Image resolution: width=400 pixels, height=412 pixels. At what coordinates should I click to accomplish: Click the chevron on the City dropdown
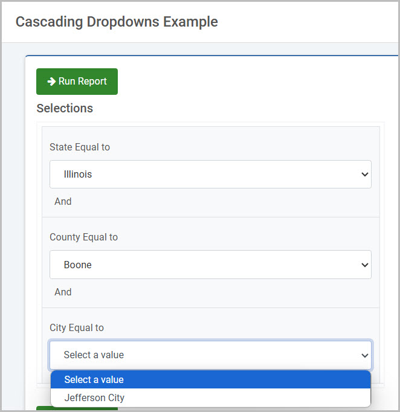tap(364, 355)
